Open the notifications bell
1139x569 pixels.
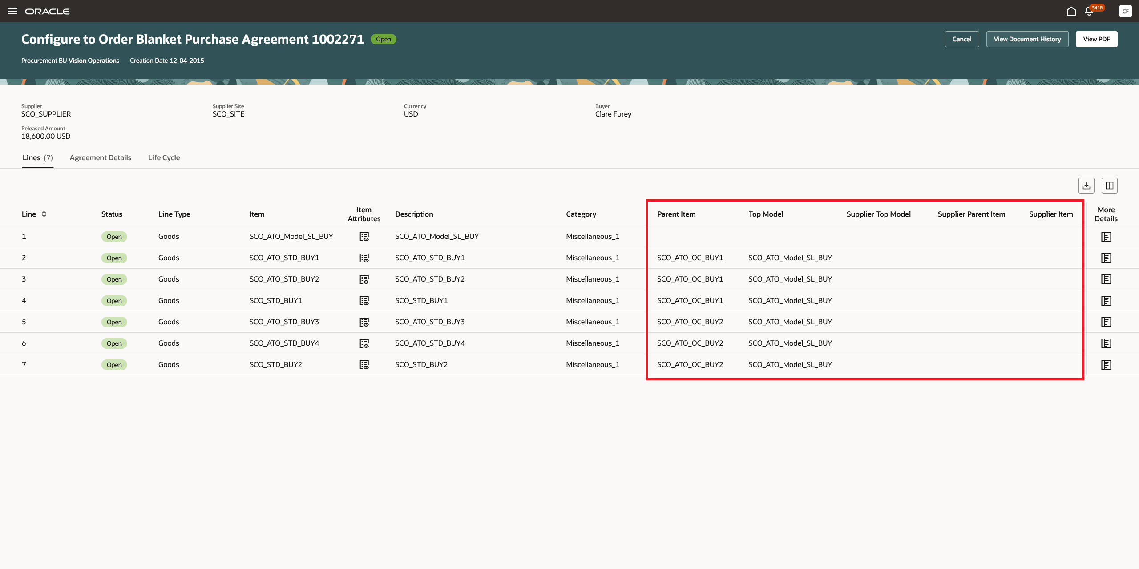[x=1089, y=12]
